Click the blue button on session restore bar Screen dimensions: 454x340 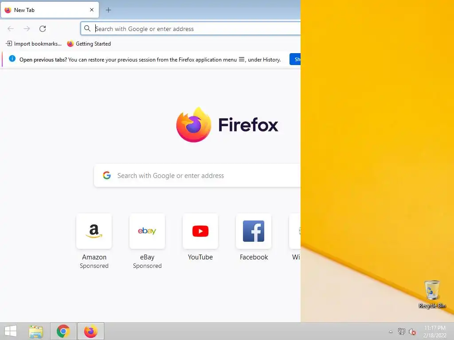point(295,59)
